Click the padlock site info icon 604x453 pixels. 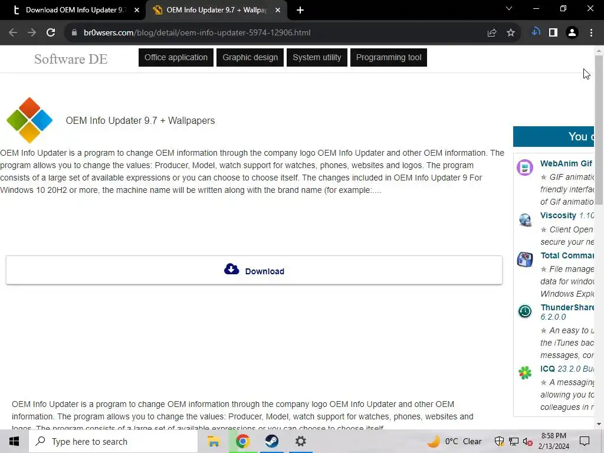[x=74, y=33]
